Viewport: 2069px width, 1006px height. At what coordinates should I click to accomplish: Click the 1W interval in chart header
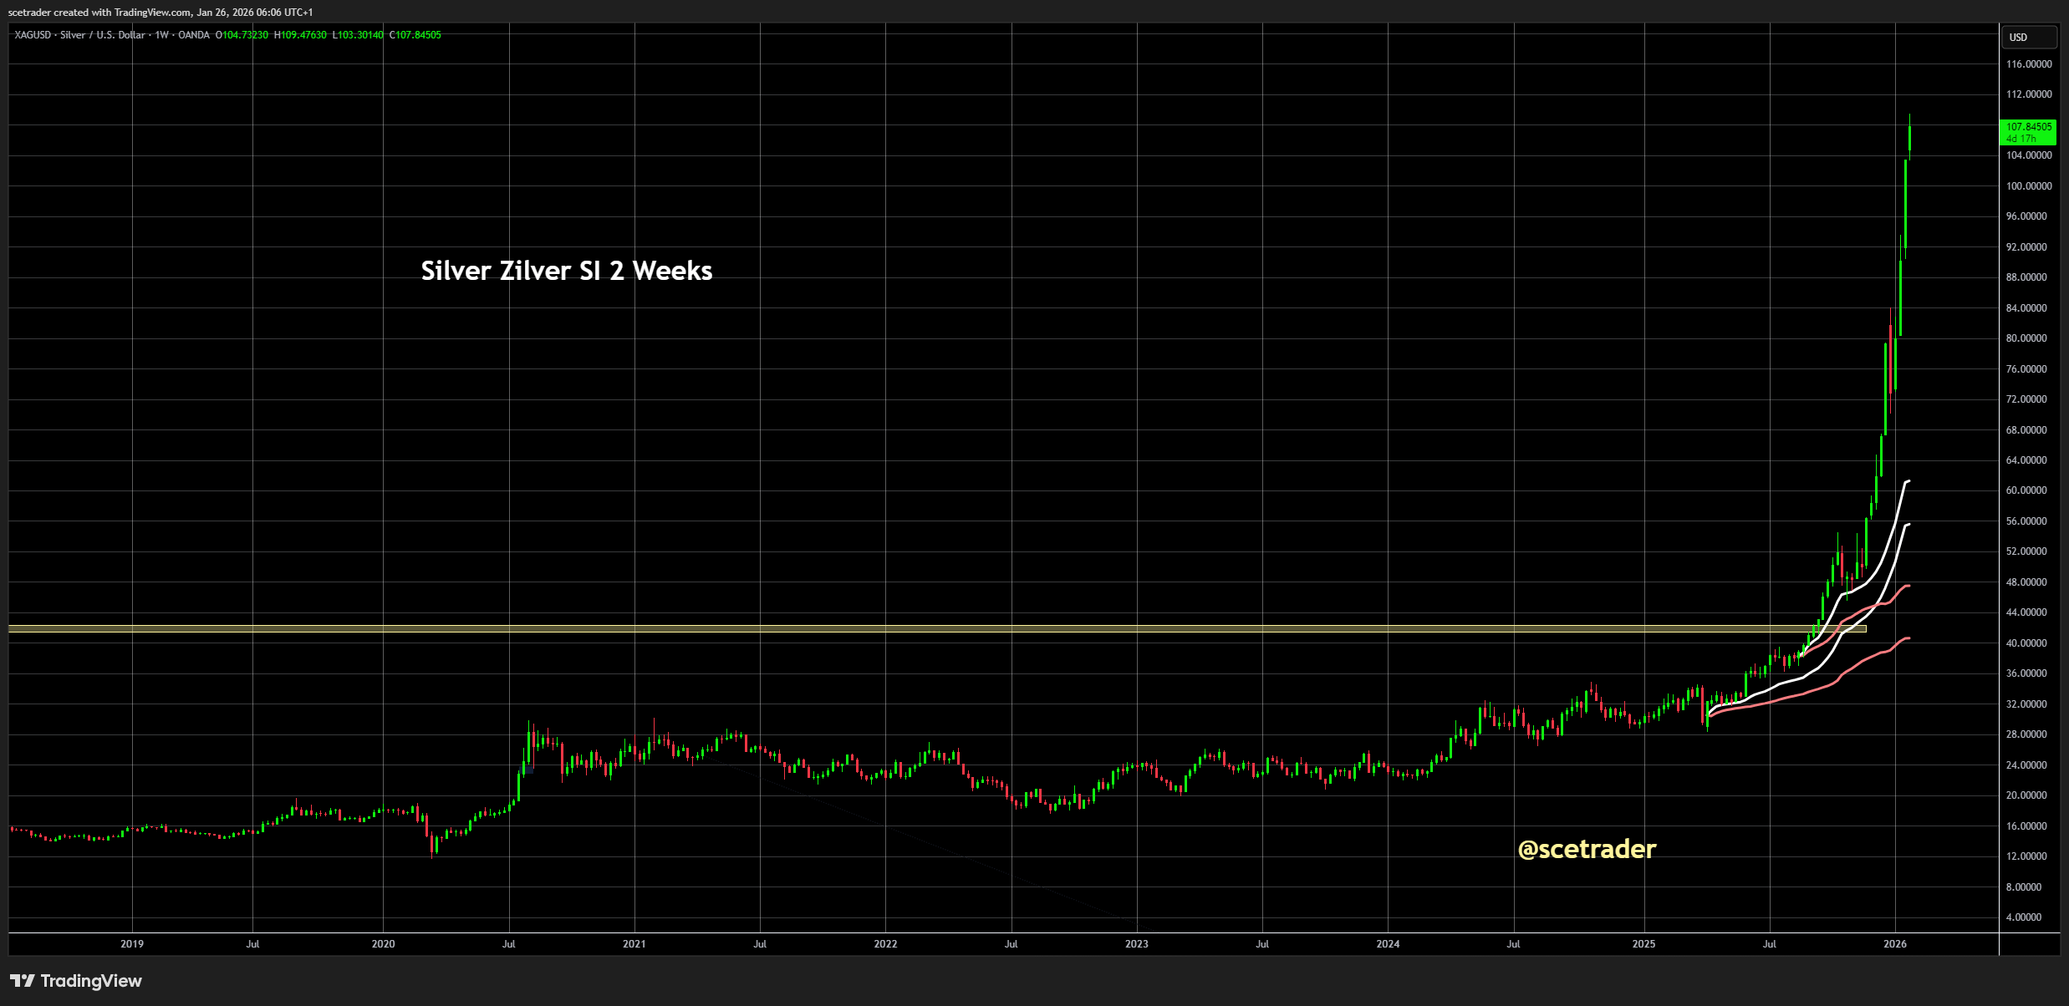pyautogui.click(x=161, y=35)
